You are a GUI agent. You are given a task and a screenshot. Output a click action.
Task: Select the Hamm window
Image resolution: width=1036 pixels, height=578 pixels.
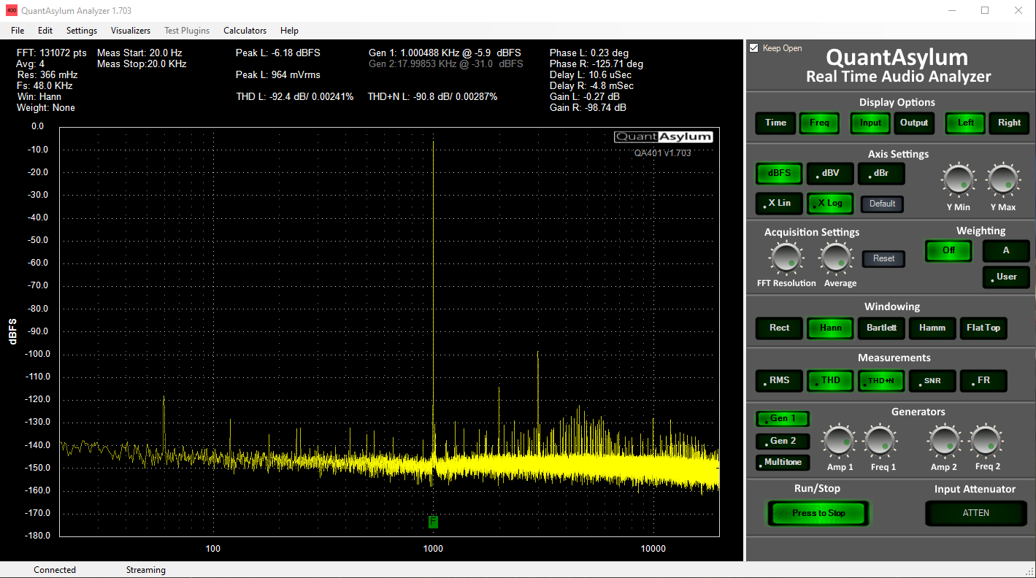click(932, 328)
